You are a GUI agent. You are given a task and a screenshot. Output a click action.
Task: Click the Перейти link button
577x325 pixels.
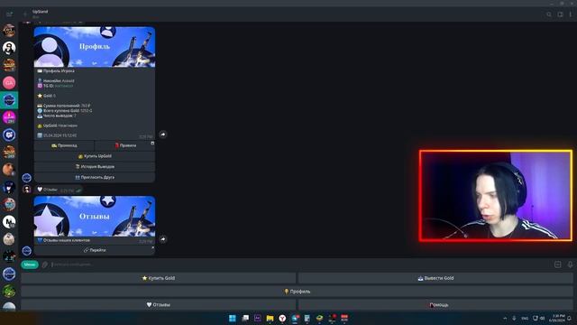pos(95,250)
